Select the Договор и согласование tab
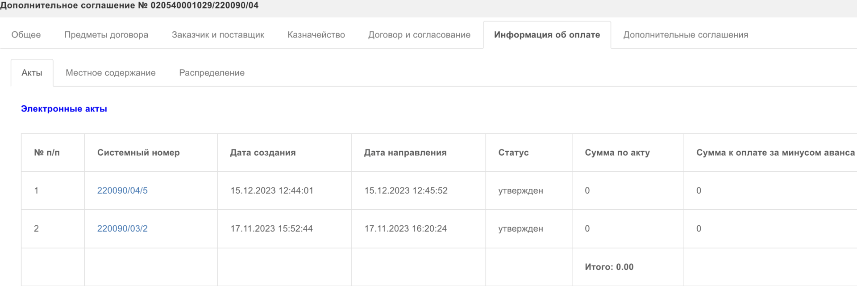857x286 pixels. tap(419, 35)
